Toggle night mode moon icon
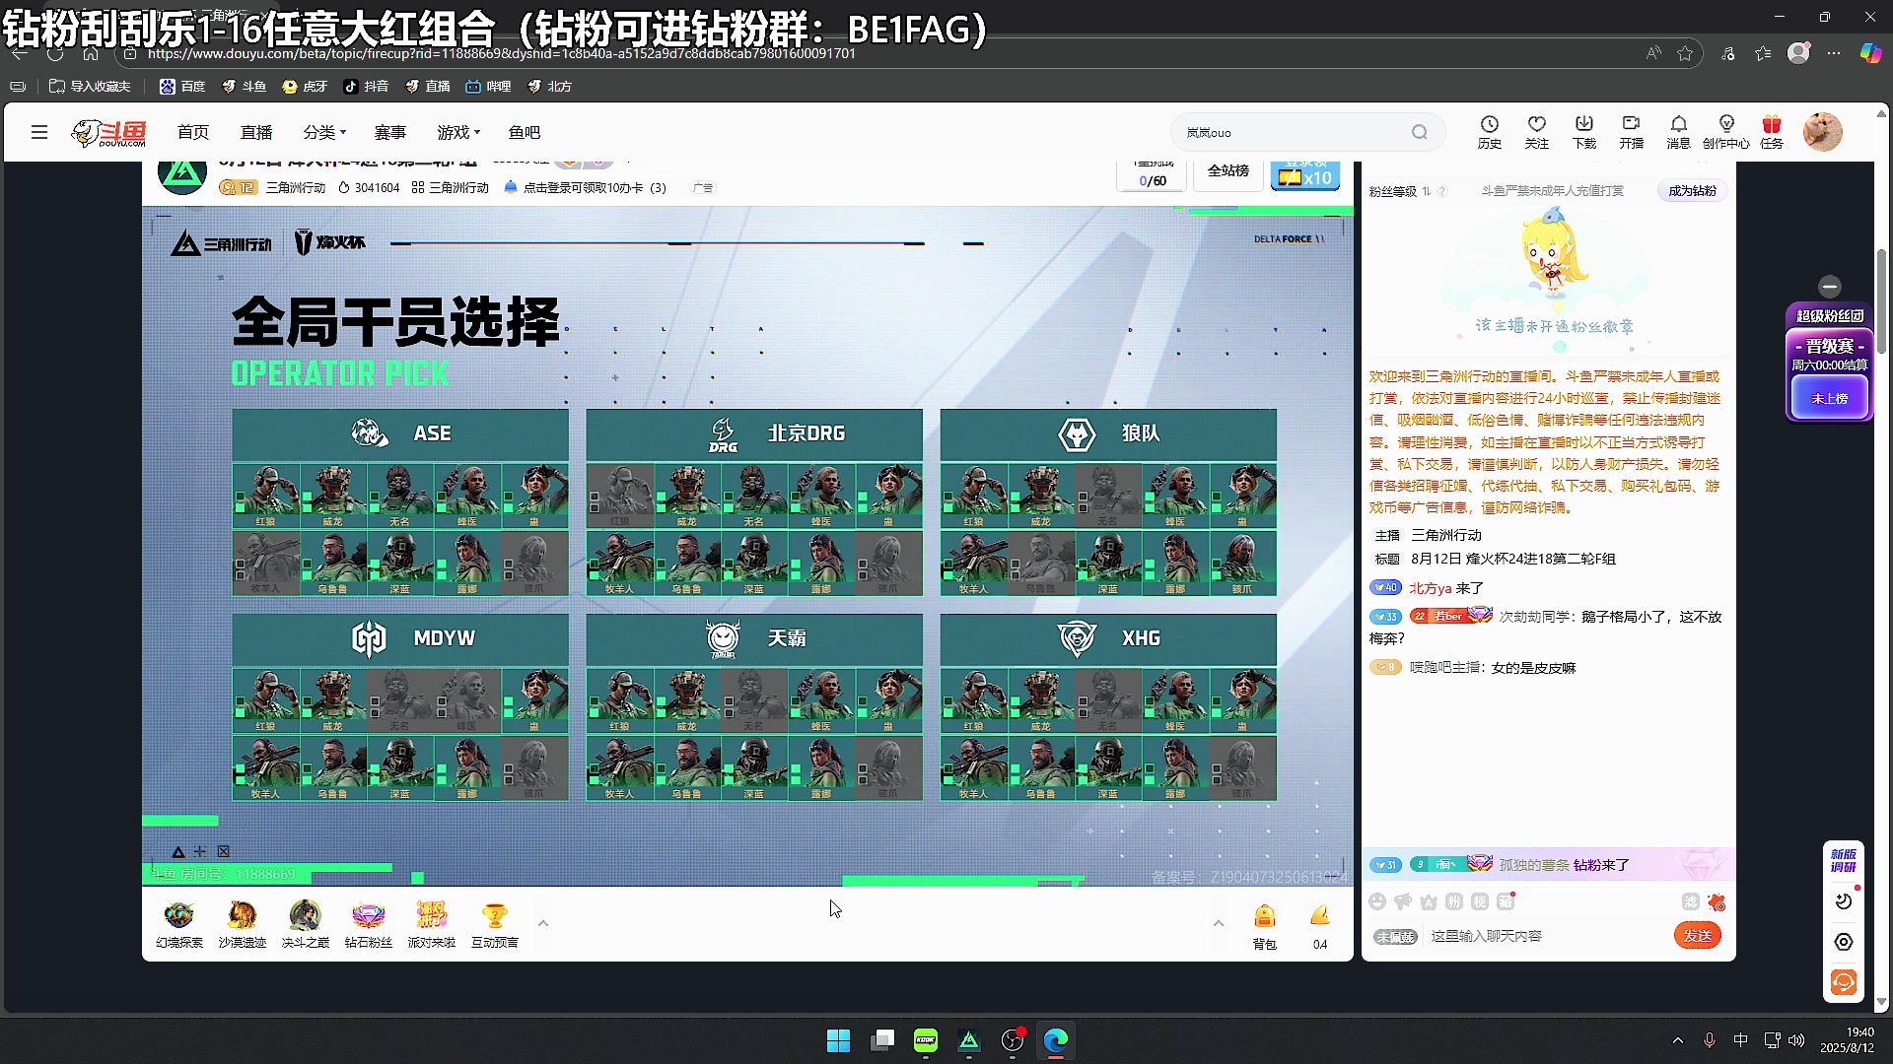This screenshot has width=1893, height=1064. coord(1843,900)
